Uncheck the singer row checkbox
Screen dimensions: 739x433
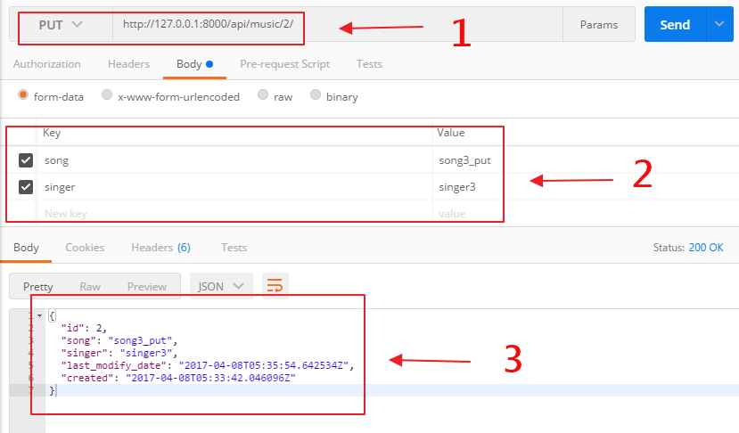(26, 187)
